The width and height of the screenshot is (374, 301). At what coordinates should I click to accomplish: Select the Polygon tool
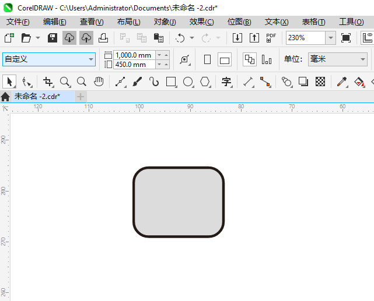click(205, 82)
